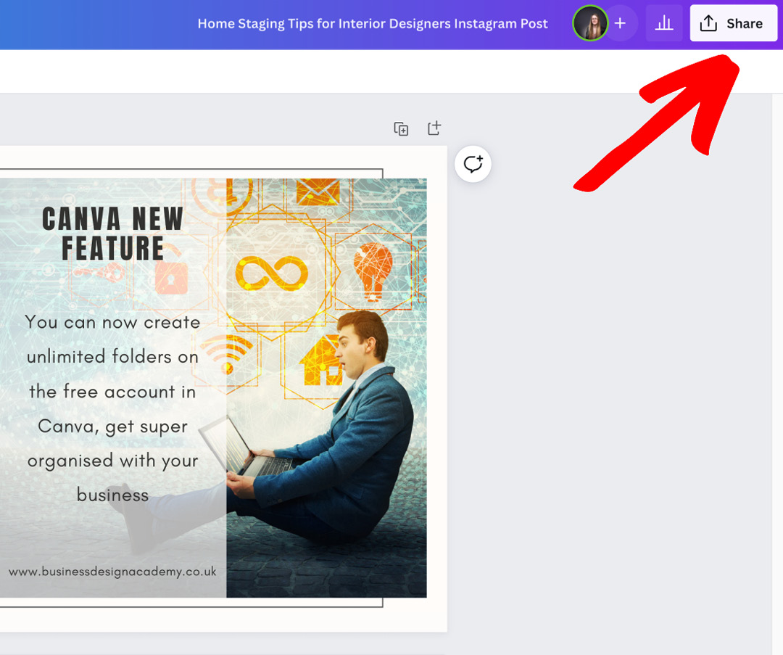
Task: Click the plus icon to add collaborators
Action: (x=620, y=24)
